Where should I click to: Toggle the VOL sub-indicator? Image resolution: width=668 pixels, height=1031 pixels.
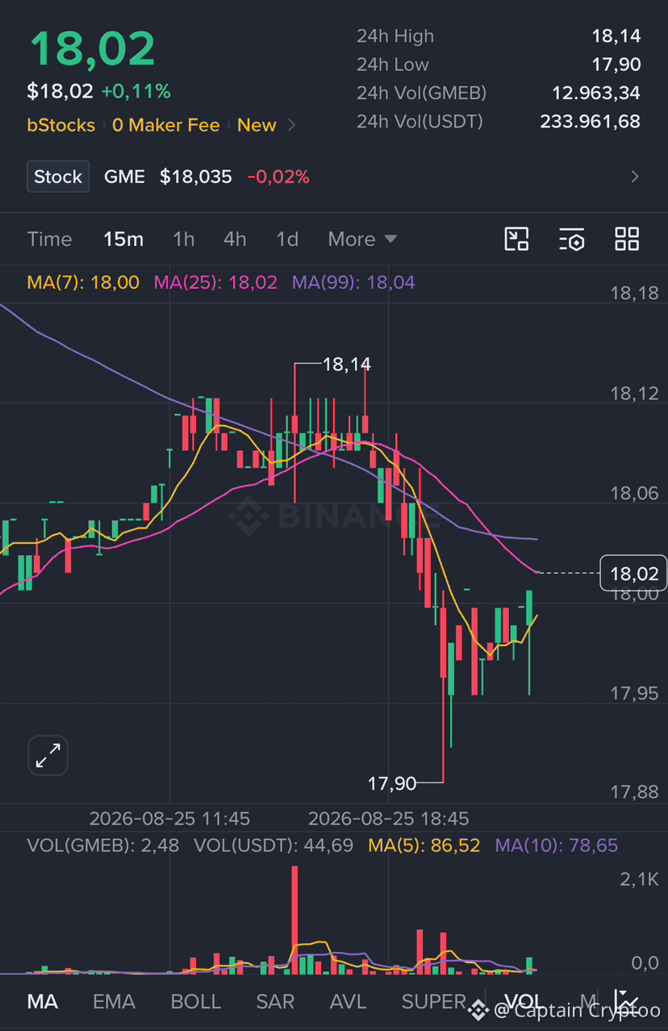pyautogui.click(x=524, y=1001)
